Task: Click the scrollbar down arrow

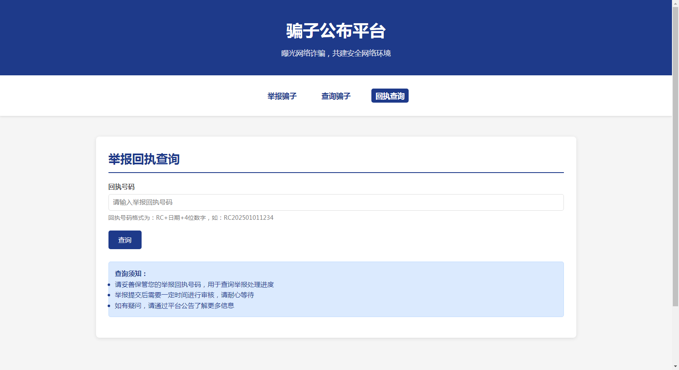Action: [x=675, y=367]
